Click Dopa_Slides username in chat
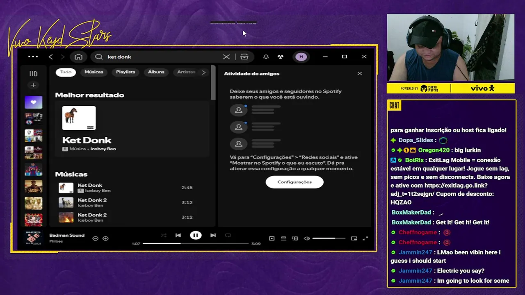The width and height of the screenshot is (525, 295). pos(416,140)
